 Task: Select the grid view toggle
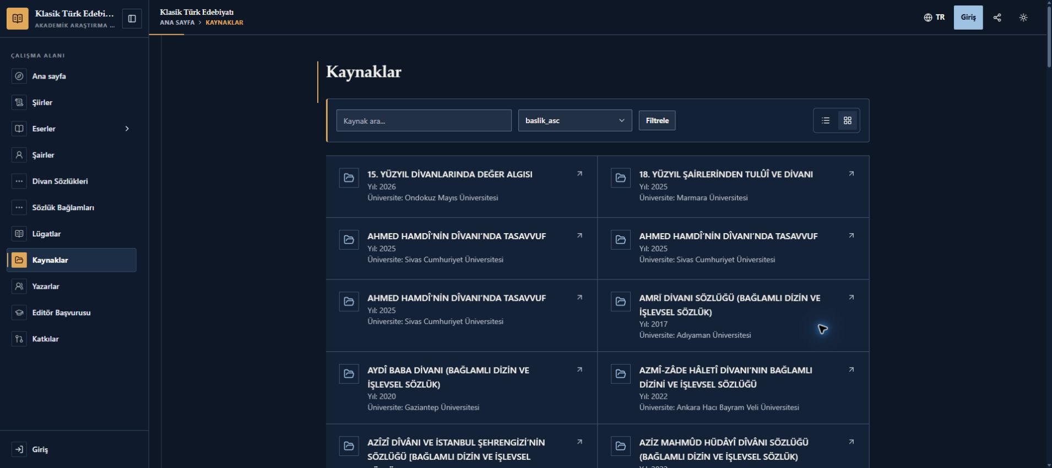tap(848, 120)
